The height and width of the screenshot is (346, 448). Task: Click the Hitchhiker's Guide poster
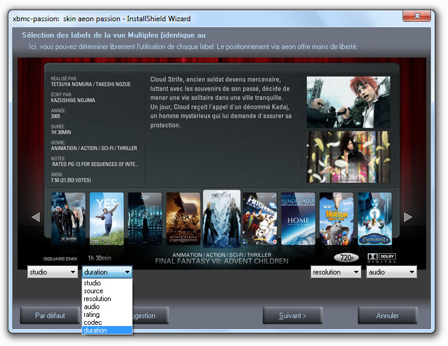[260, 219]
